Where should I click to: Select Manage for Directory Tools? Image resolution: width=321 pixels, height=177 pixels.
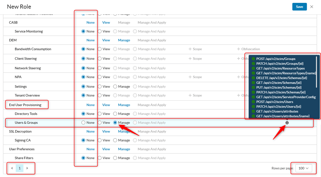point(115,114)
